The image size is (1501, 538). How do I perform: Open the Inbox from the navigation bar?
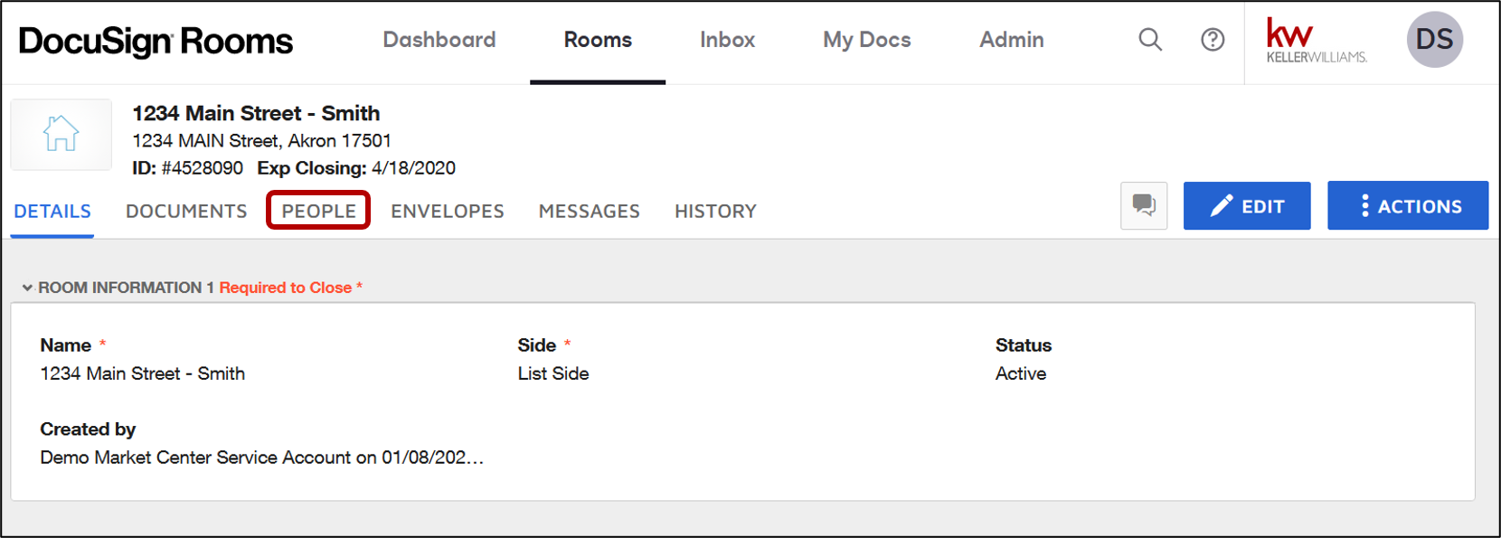[x=727, y=39]
